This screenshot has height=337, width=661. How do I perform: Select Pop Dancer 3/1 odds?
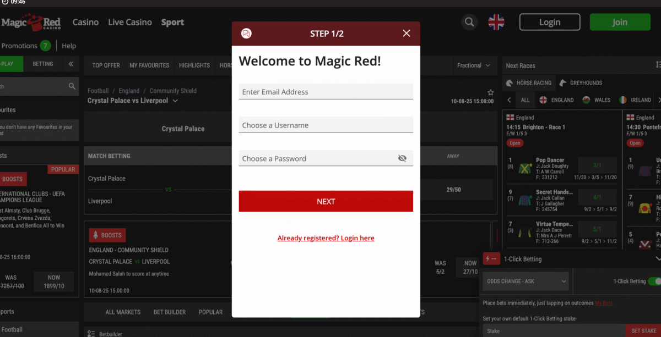click(597, 165)
